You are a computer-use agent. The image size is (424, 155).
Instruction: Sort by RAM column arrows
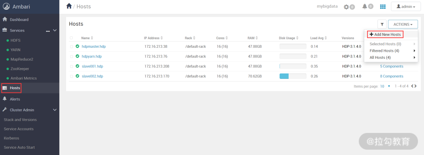[257, 38]
